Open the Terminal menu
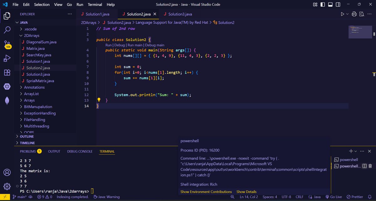376x201 pixels. tap(95, 4)
